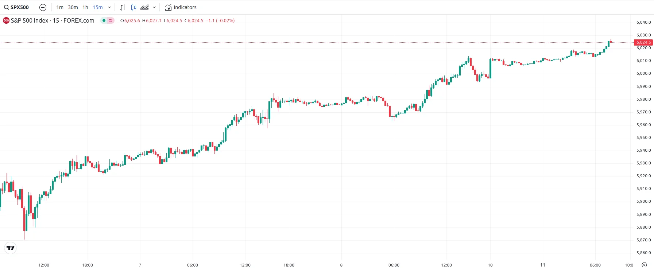The height and width of the screenshot is (268, 654).
Task: Open the chart style dropdown chevron
Action: (x=154, y=7)
